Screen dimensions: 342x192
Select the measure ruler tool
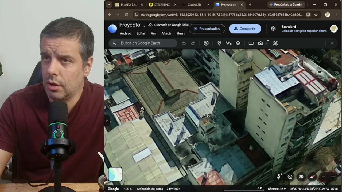tap(251, 43)
